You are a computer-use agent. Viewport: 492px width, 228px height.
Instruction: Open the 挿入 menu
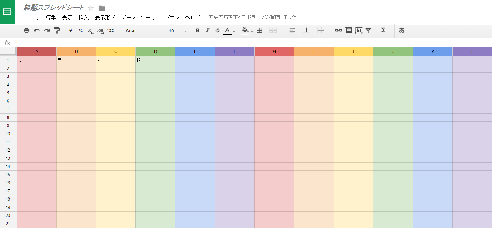tap(84, 18)
